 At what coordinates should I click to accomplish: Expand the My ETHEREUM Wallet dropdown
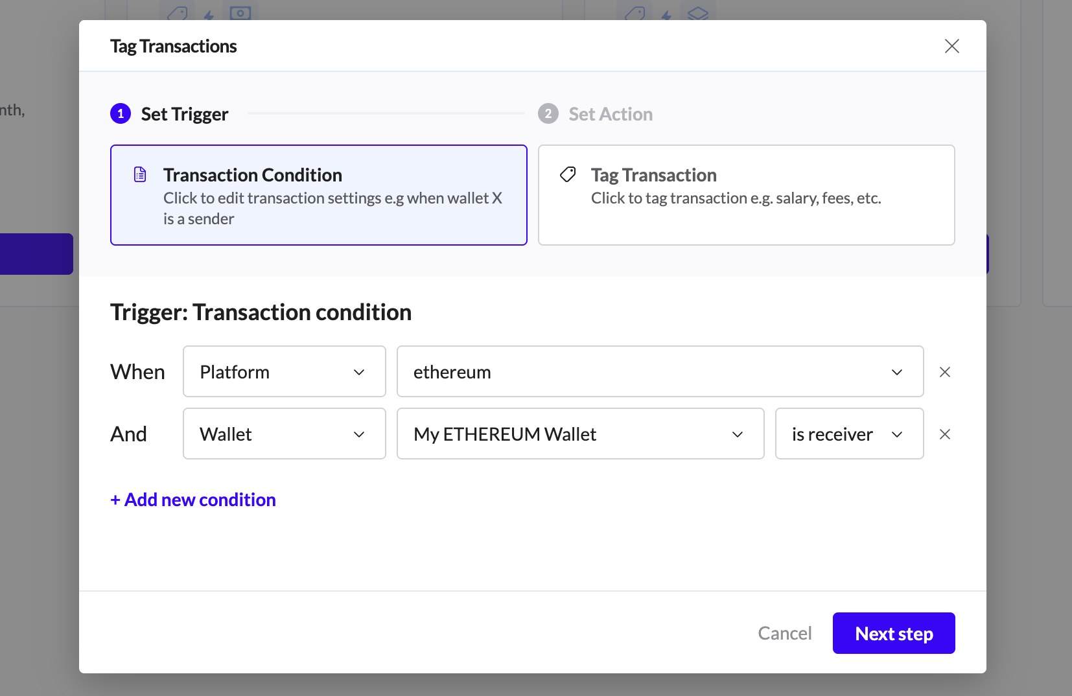tap(580, 434)
